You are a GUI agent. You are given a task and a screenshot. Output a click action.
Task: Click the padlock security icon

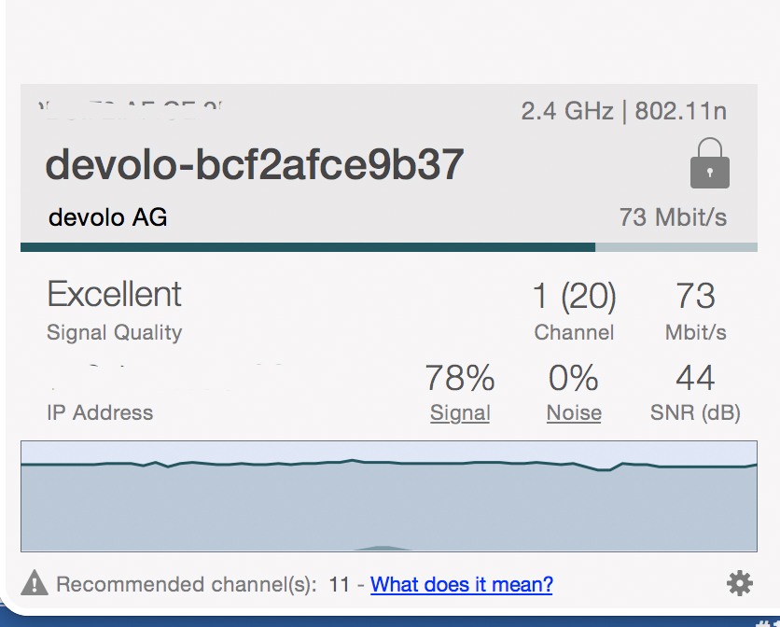click(x=709, y=163)
